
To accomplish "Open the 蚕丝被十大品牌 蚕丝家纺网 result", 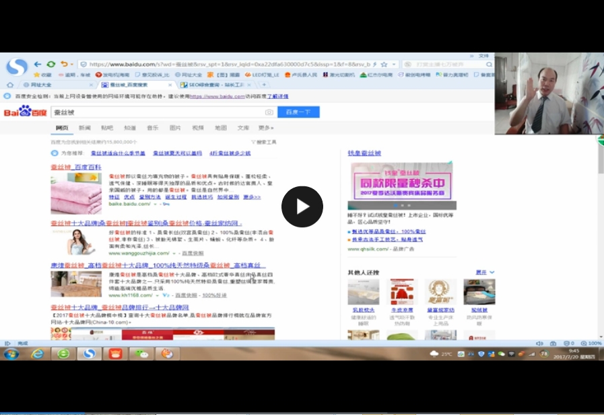I will coord(146,223).
